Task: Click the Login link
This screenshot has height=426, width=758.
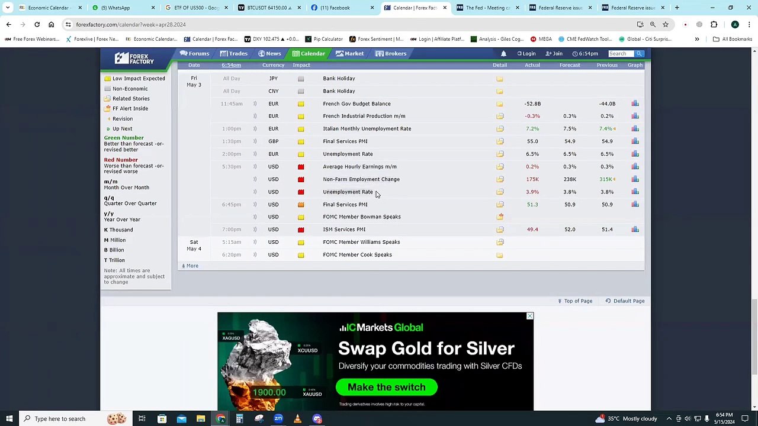Action: click(526, 54)
